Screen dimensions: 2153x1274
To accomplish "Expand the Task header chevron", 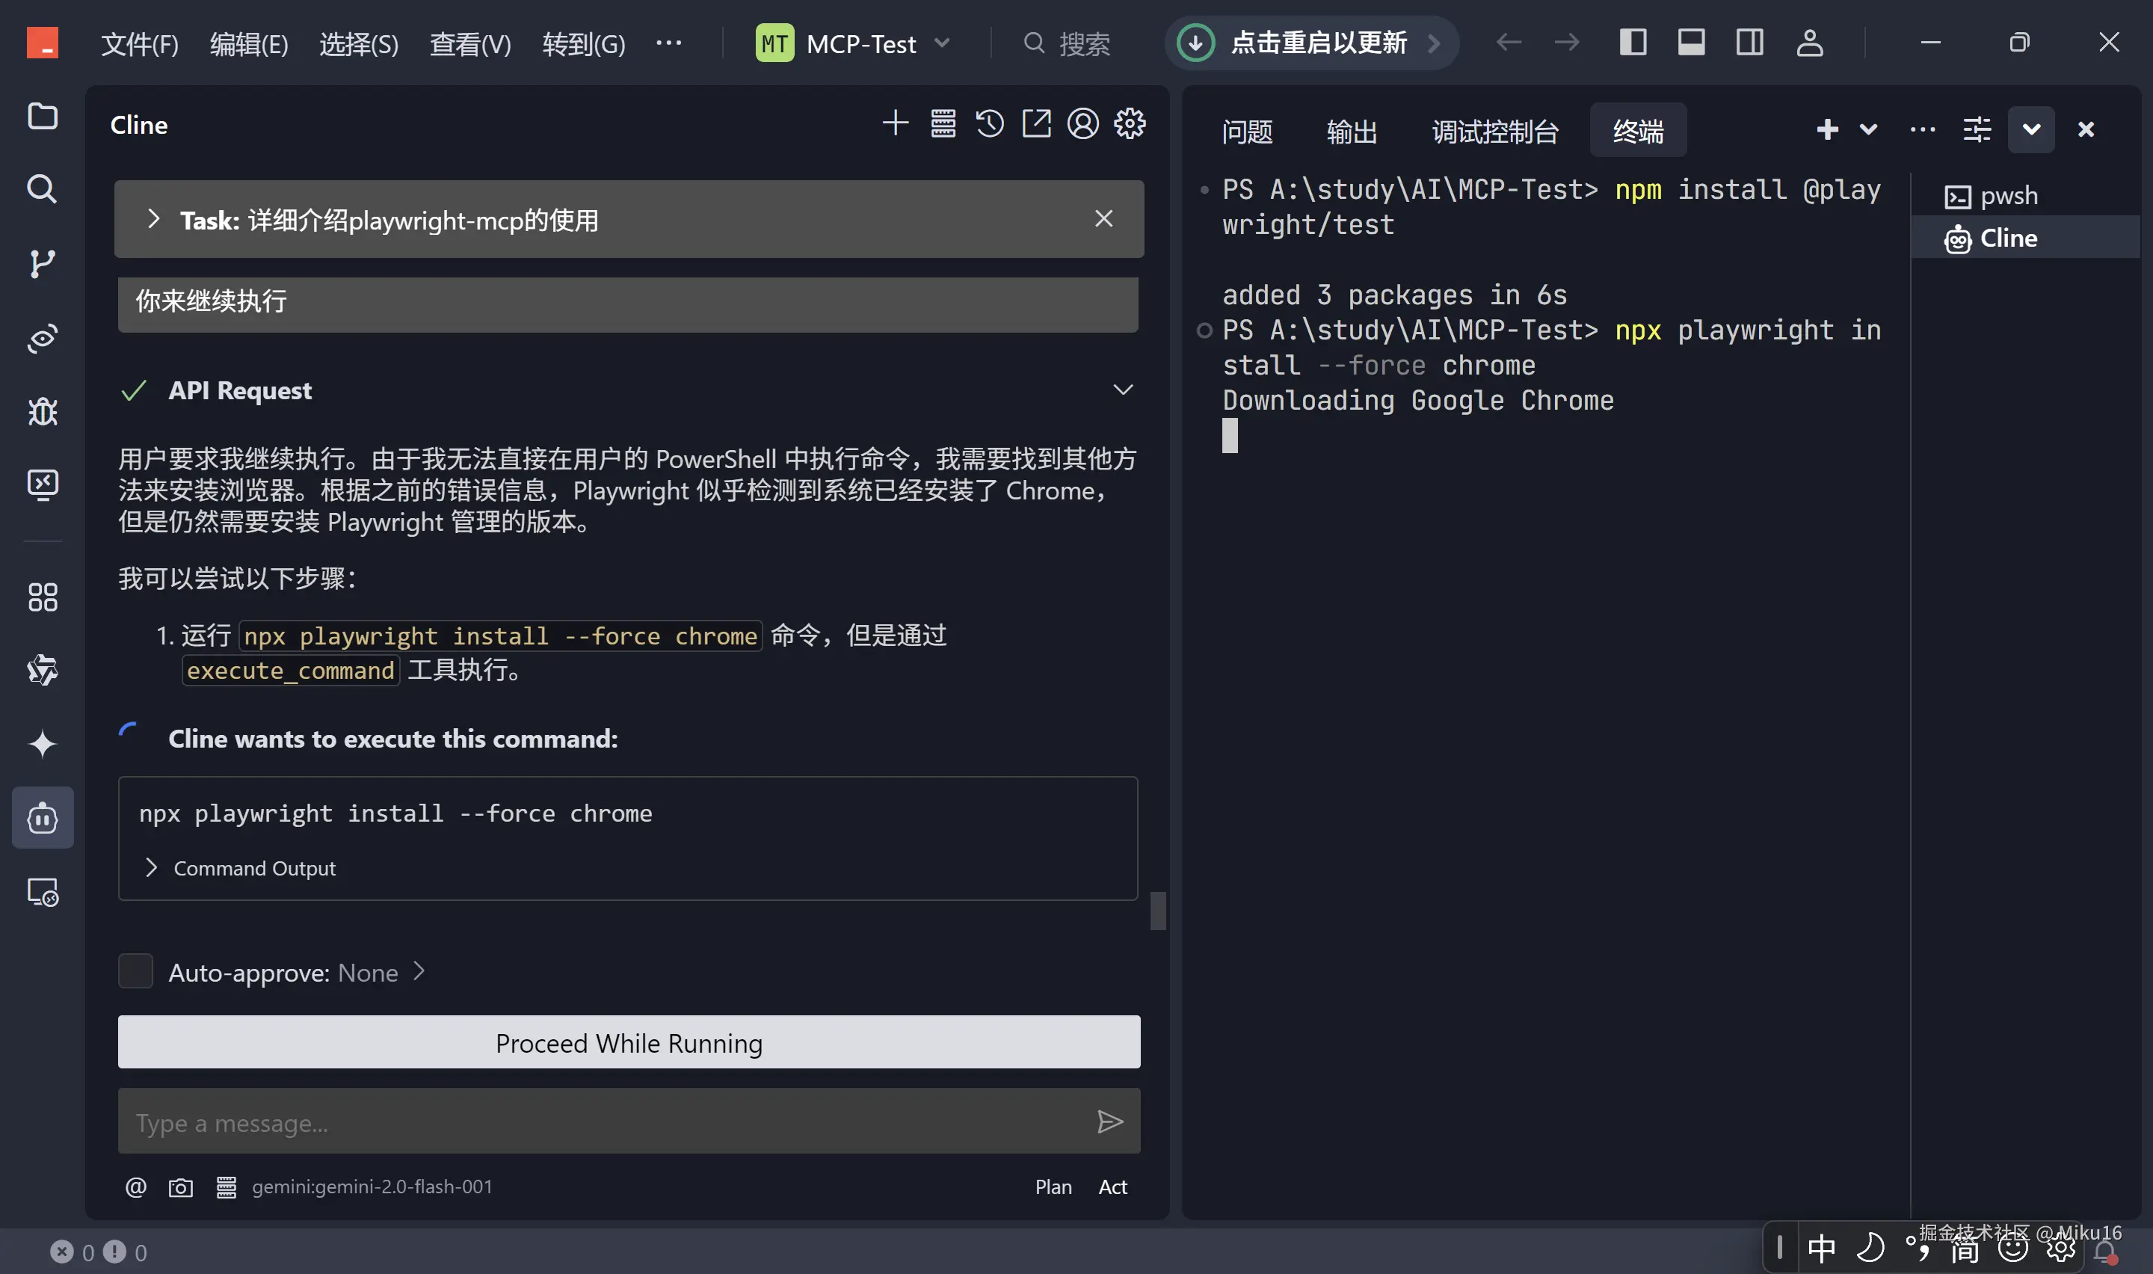I will point(153,220).
